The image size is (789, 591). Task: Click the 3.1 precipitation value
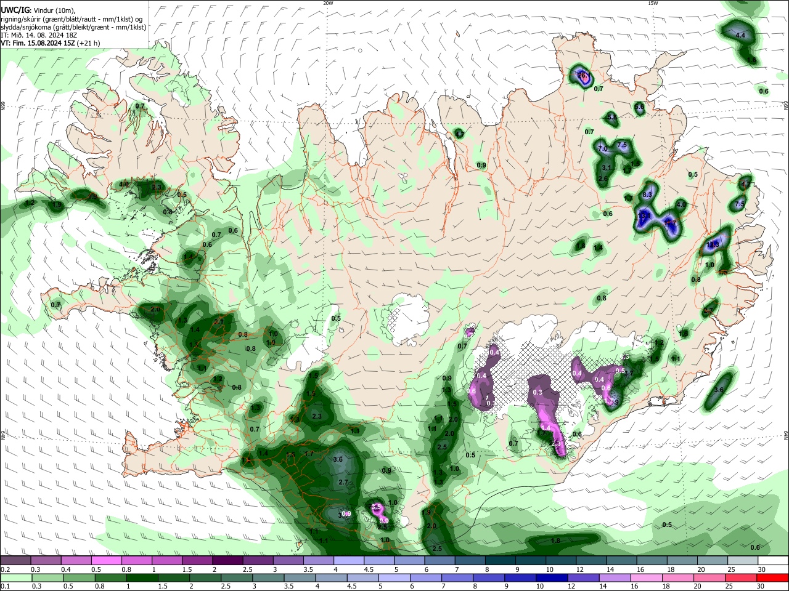click(x=607, y=167)
